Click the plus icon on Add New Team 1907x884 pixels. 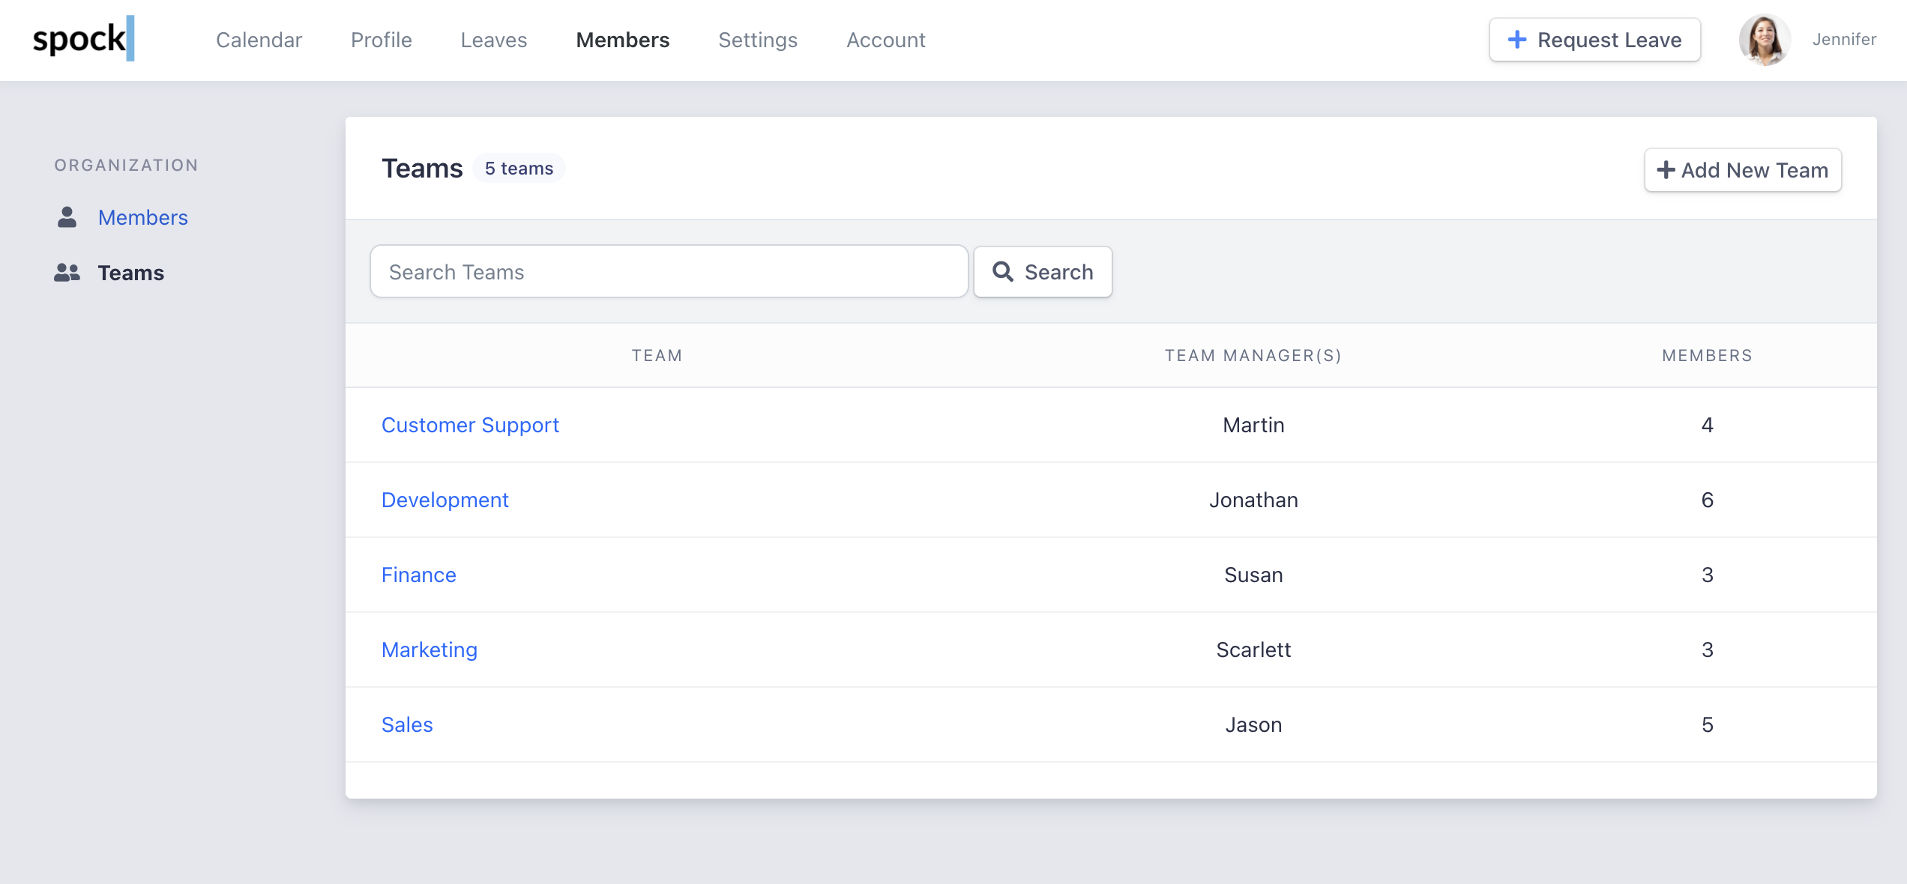[x=1665, y=170]
